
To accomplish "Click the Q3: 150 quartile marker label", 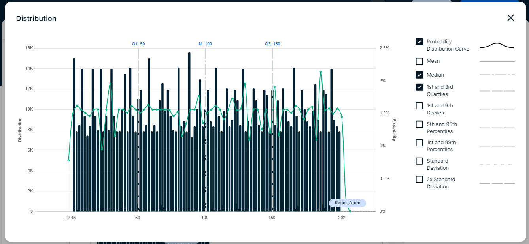I will click(272, 44).
